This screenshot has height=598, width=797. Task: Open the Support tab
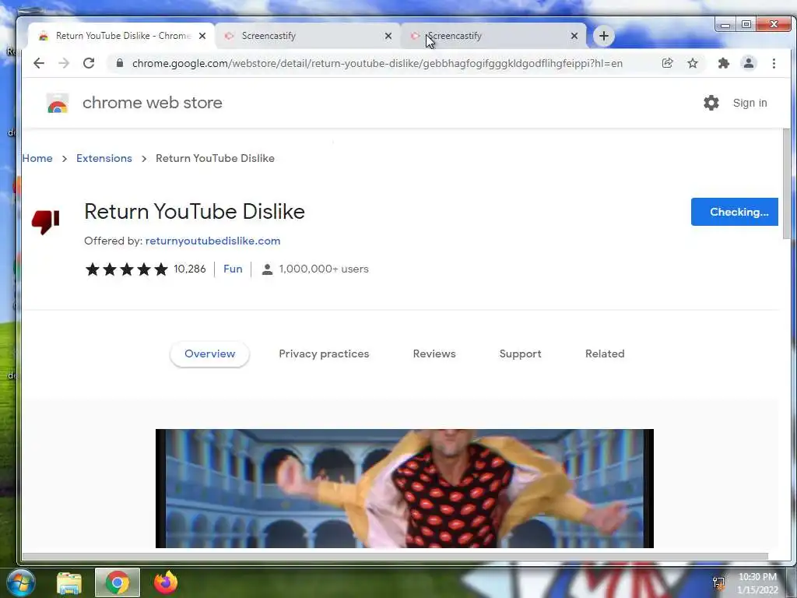coord(520,354)
